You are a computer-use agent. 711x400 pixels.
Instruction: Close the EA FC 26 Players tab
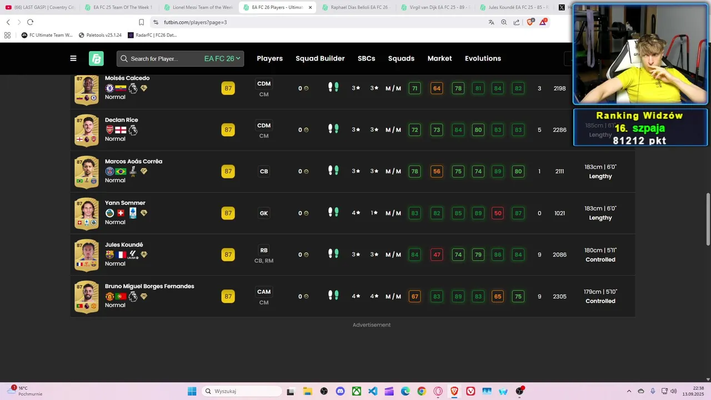pos(310,7)
